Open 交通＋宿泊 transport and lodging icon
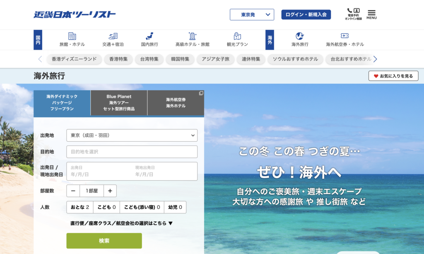 coord(113,36)
